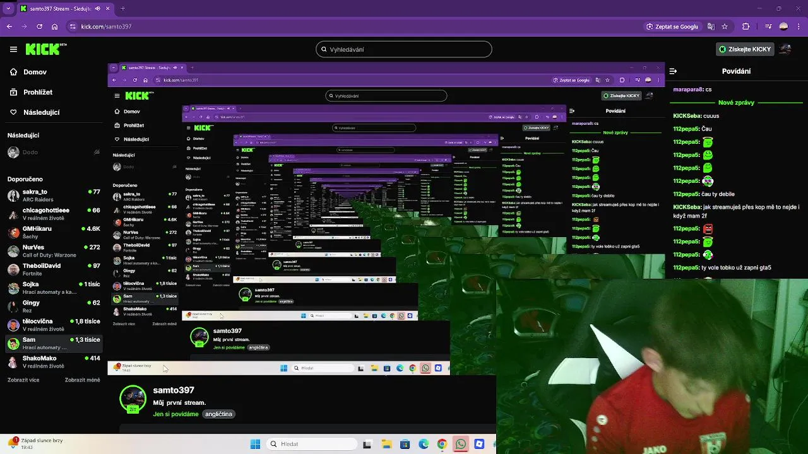Click the maraparã8 username in chat
808x454 pixels.
tap(688, 90)
